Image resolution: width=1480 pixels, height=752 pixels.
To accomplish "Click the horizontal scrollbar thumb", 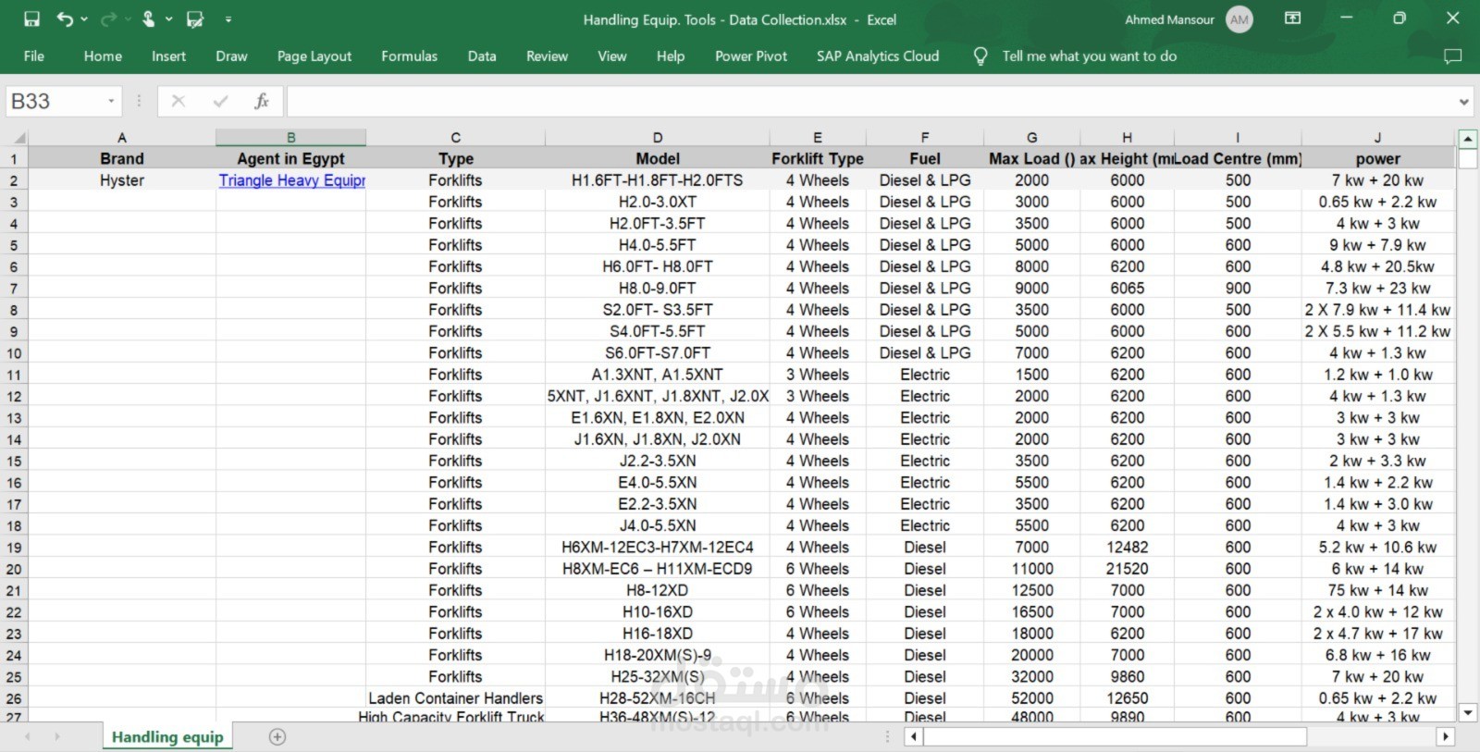I will (1116, 736).
